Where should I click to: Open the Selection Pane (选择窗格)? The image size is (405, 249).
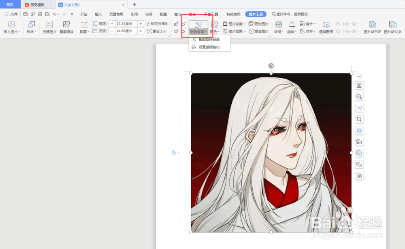pyautogui.click(x=326, y=27)
